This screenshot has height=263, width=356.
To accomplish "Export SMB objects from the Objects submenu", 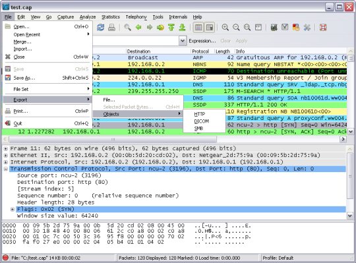I will click(204, 129).
